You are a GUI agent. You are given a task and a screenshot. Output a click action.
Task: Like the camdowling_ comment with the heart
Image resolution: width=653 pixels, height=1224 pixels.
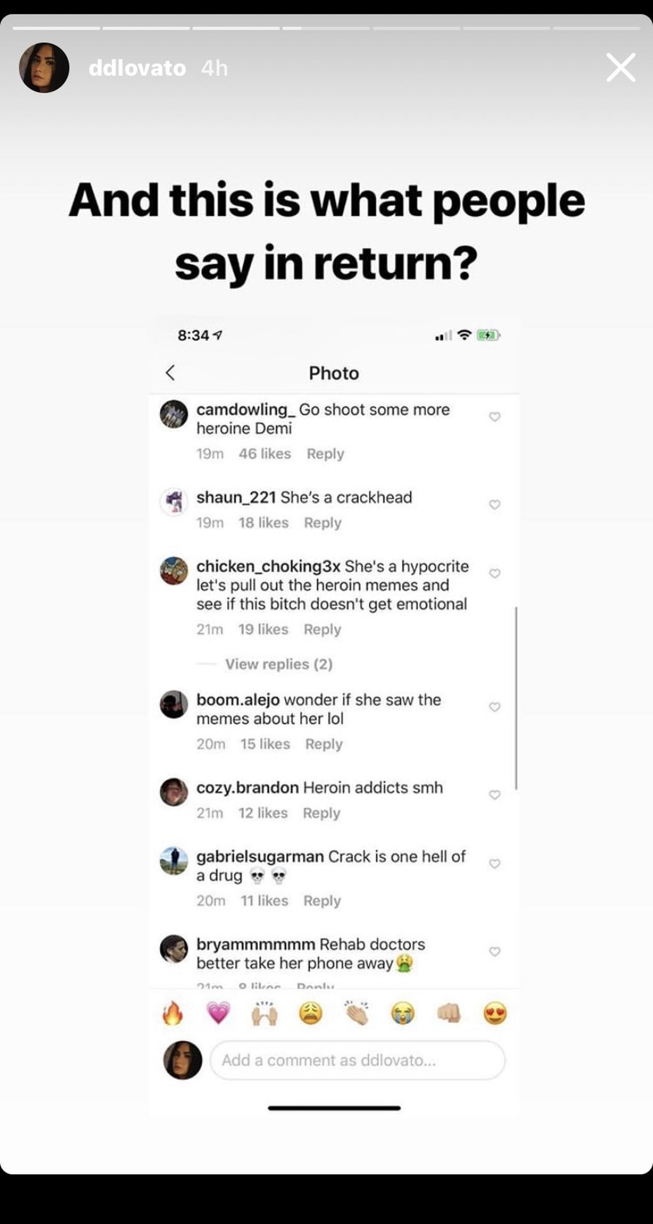click(494, 417)
